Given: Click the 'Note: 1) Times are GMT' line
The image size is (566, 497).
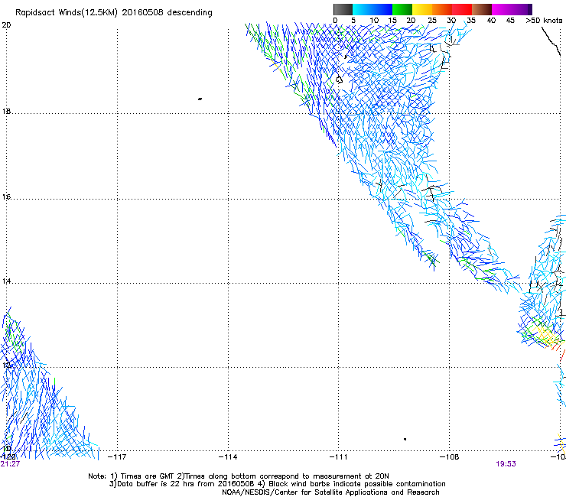Looking at the screenshot, I should (239, 476).
